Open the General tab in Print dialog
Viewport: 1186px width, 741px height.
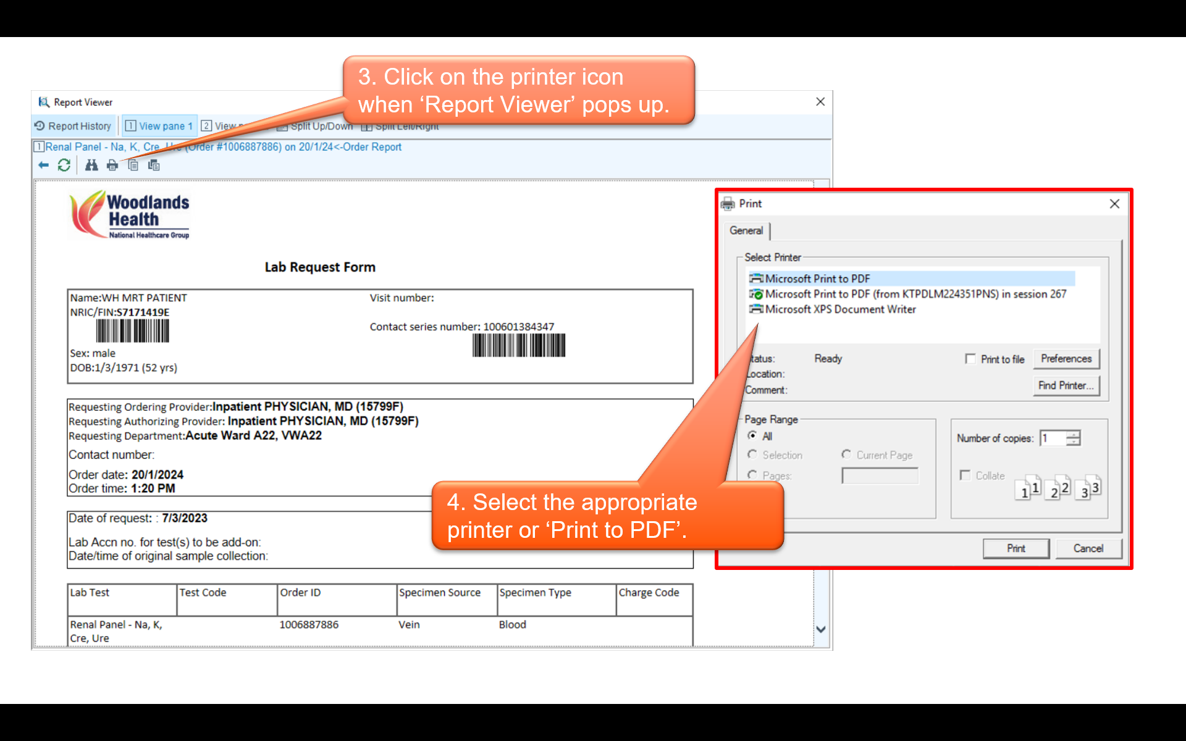click(x=746, y=230)
